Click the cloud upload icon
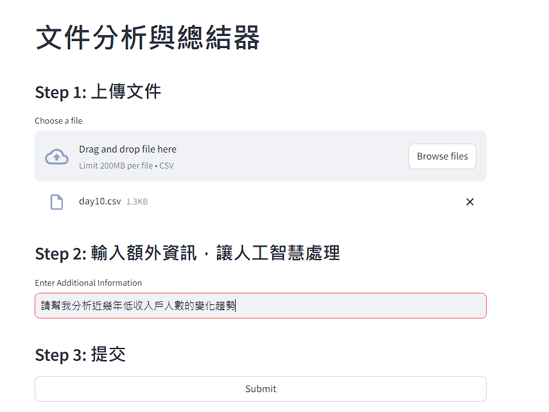This screenshot has width=549, height=412. coord(57,156)
